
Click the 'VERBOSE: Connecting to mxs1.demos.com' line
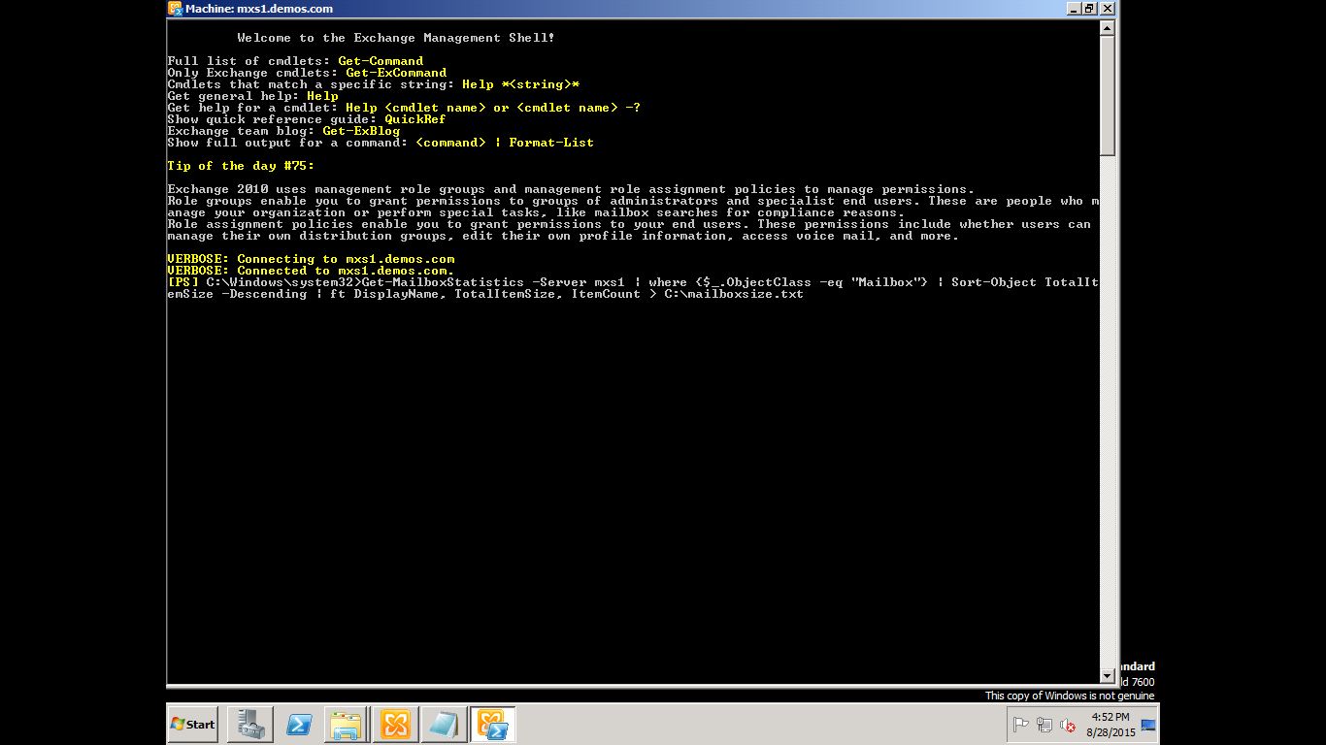tap(311, 259)
